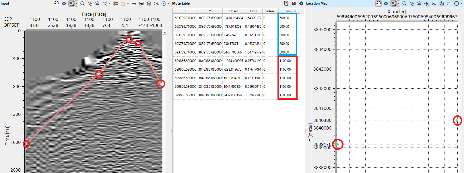
Task: Expand compass orientation dropdown in Input panel
Action: (x=169, y=3)
